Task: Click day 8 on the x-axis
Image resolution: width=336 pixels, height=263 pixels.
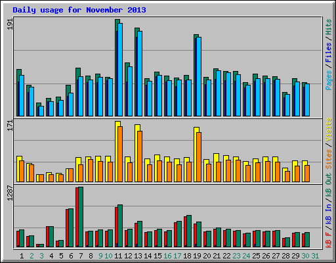Action: 91,256
